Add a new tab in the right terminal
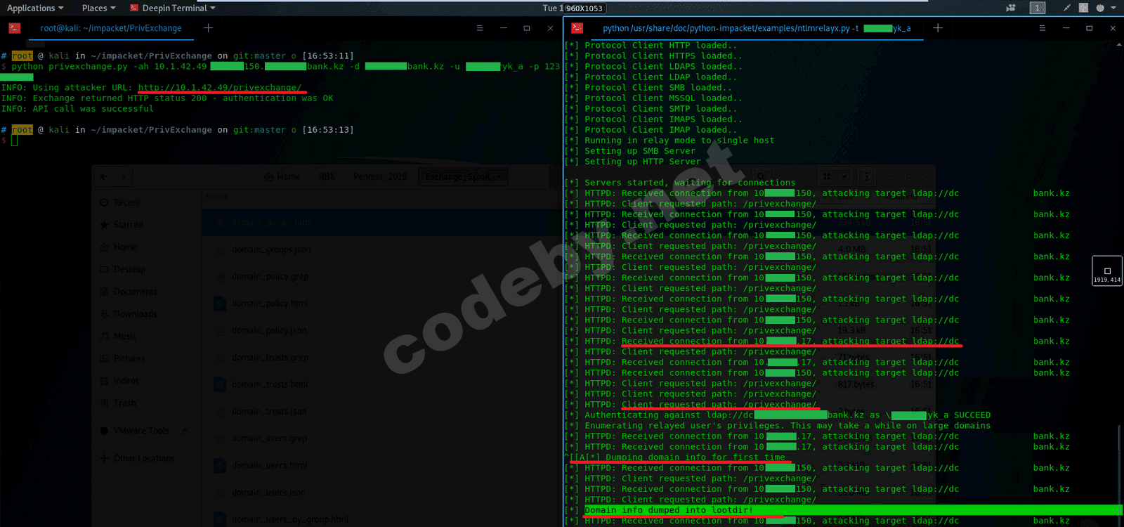The height and width of the screenshot is (527, 1124). click(938, 28)
